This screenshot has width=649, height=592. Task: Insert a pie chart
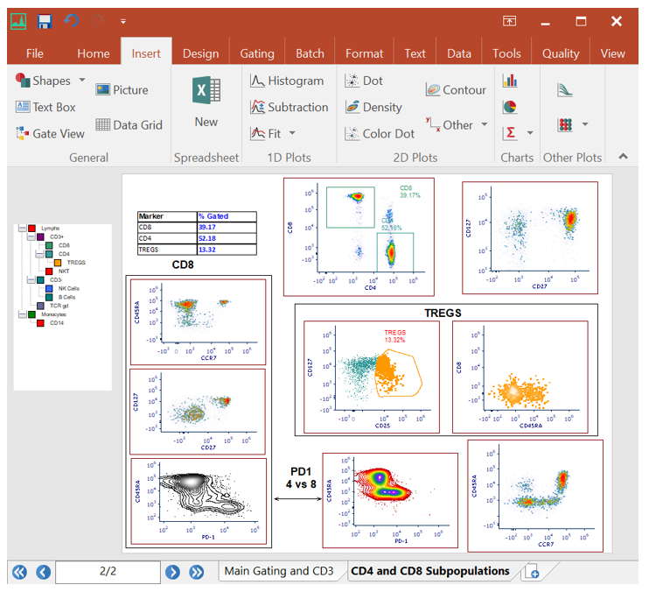(510, 107)
